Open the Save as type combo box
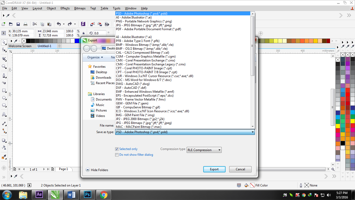Screen dimensions: 355x200 coord(185,132)
